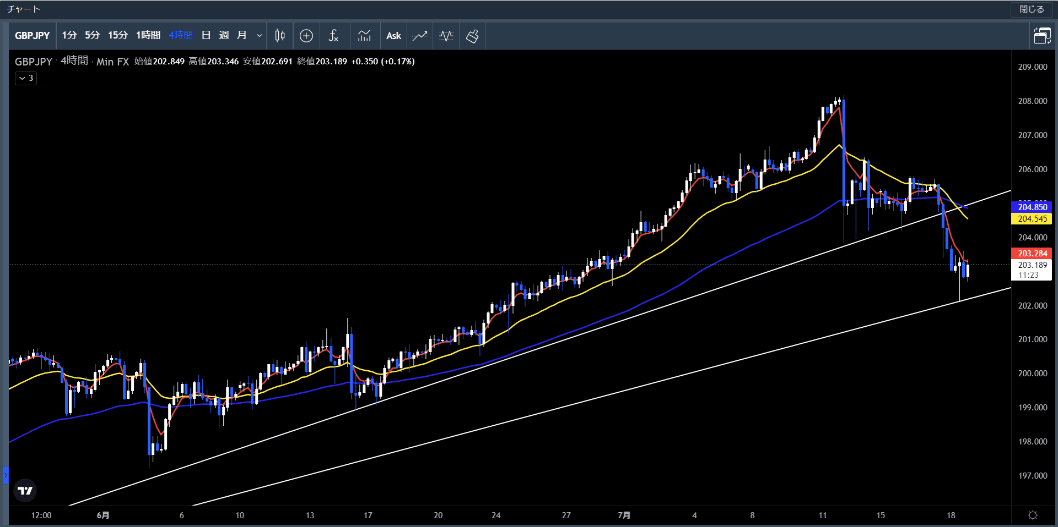Select the 5分 timeframe
The width and height of the screenshot is (1058, 527).
pyautogui.click(x=93, y=35)
